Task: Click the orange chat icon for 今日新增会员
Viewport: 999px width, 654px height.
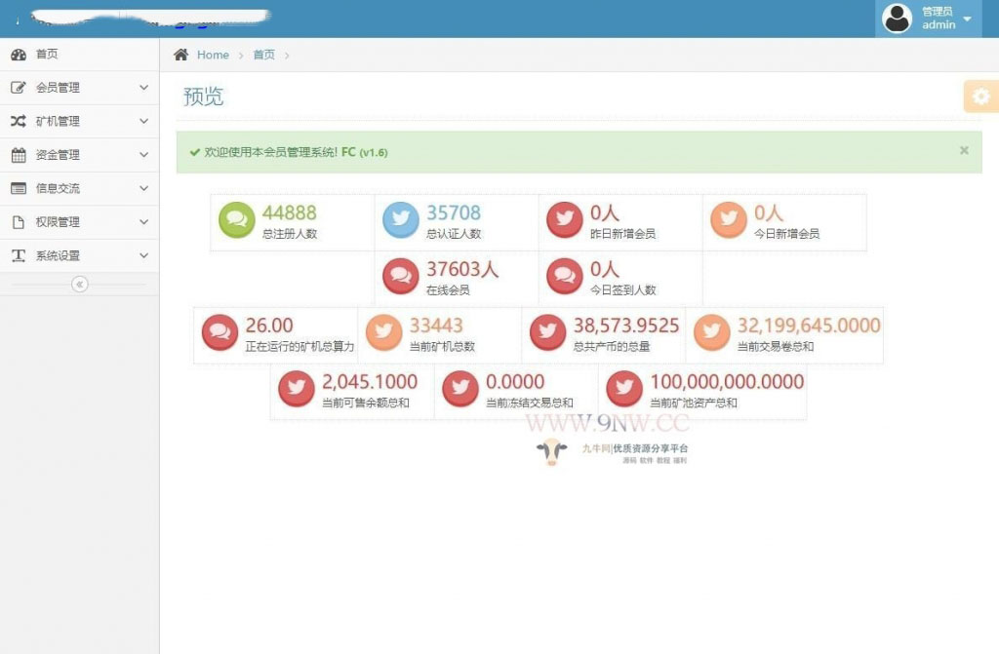Action: pos(729,219)
